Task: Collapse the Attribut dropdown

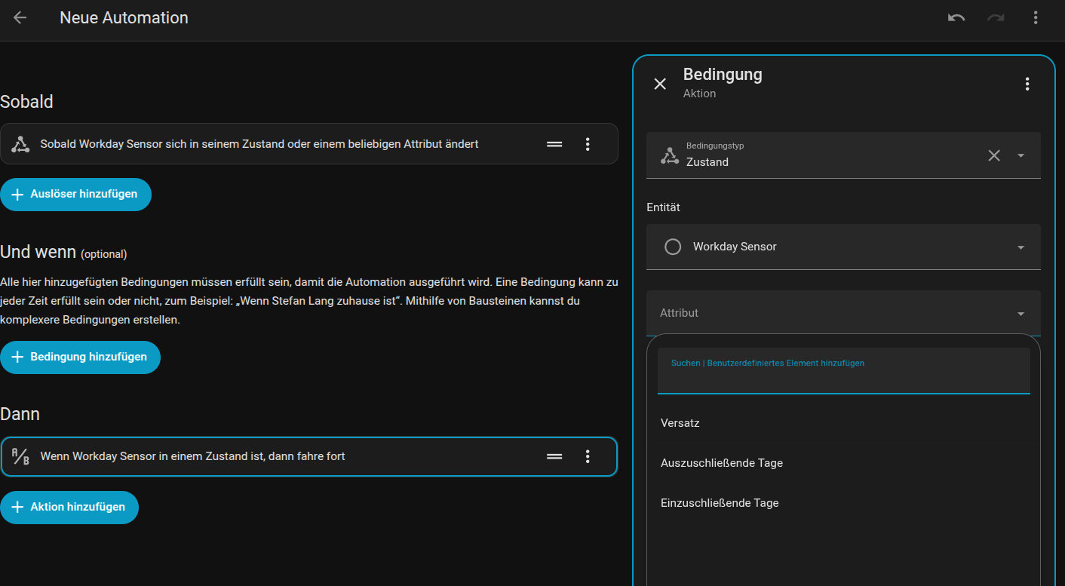Action: [1020, 313]
